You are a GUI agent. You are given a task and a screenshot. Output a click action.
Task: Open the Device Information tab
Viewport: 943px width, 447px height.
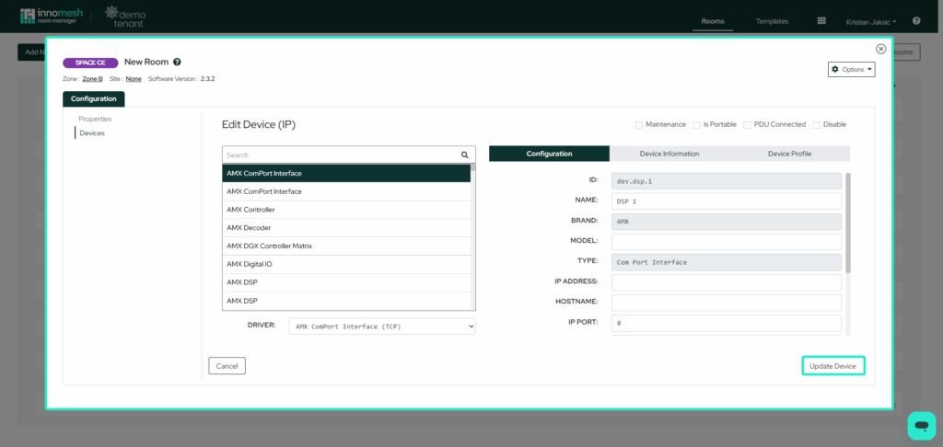[669, 154]
